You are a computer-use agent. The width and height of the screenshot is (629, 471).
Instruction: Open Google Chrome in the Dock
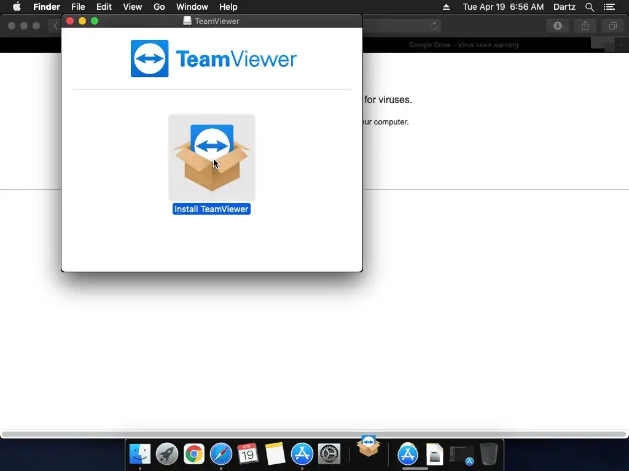pos(194,454)
